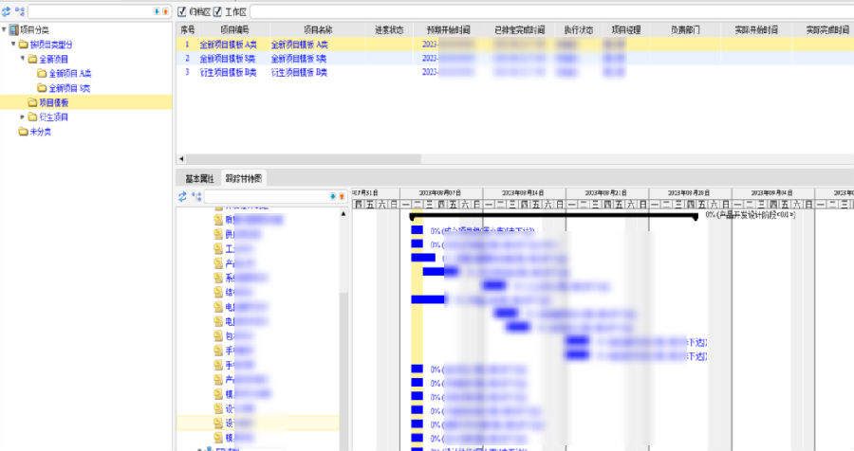Image resolution: width=854 pixels, height=451 pixels.
Task: Focus the search field above the category tree
Action: tap(90, 11)
